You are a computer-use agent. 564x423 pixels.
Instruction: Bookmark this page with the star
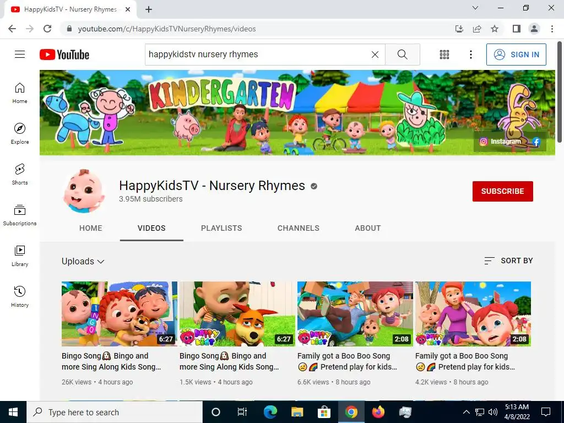(x=495, y=29)
